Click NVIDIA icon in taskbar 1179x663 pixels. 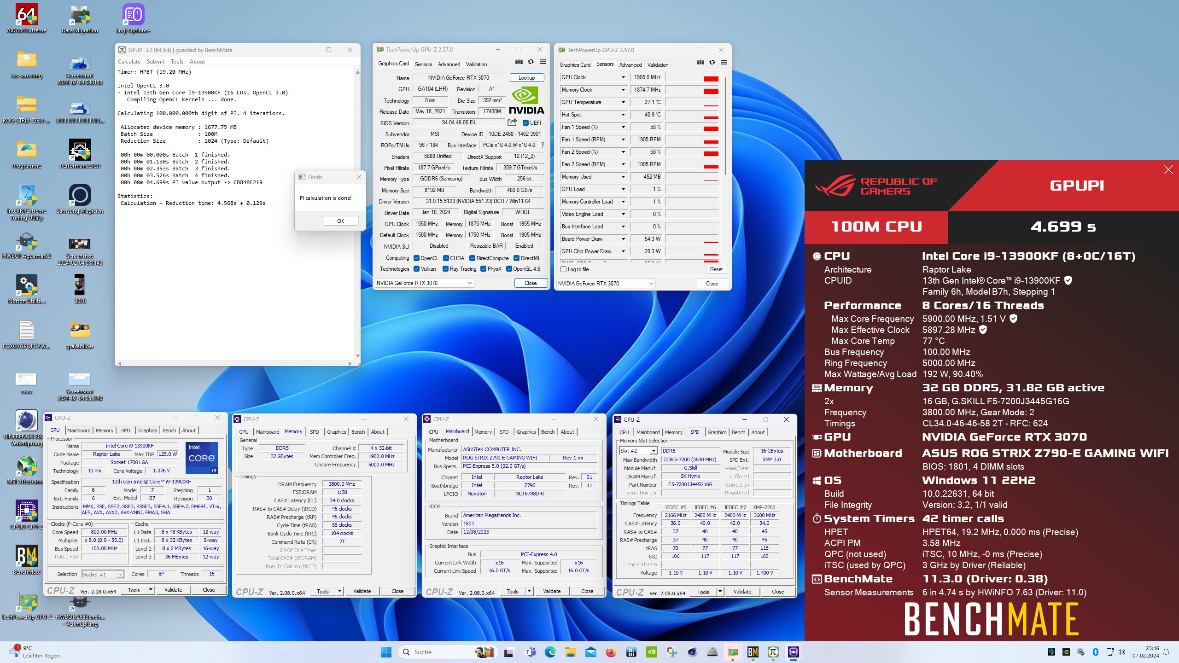(652, 652)
